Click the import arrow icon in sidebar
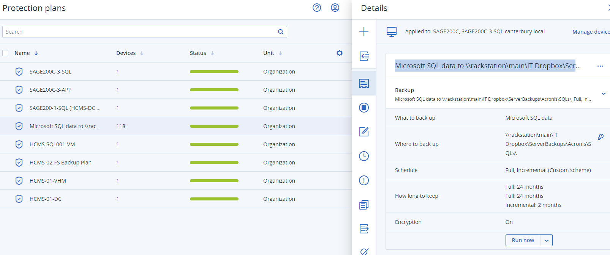 (364, 56)
